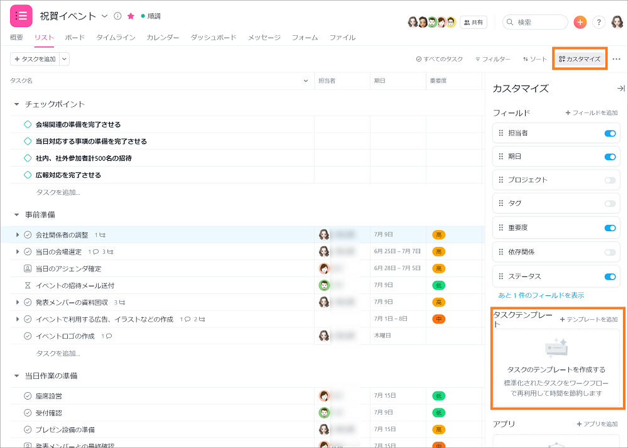Switch to the 概要 tab
Image resolution: width=628 pixels, height=448 pixels.
(x=16, y=37)
